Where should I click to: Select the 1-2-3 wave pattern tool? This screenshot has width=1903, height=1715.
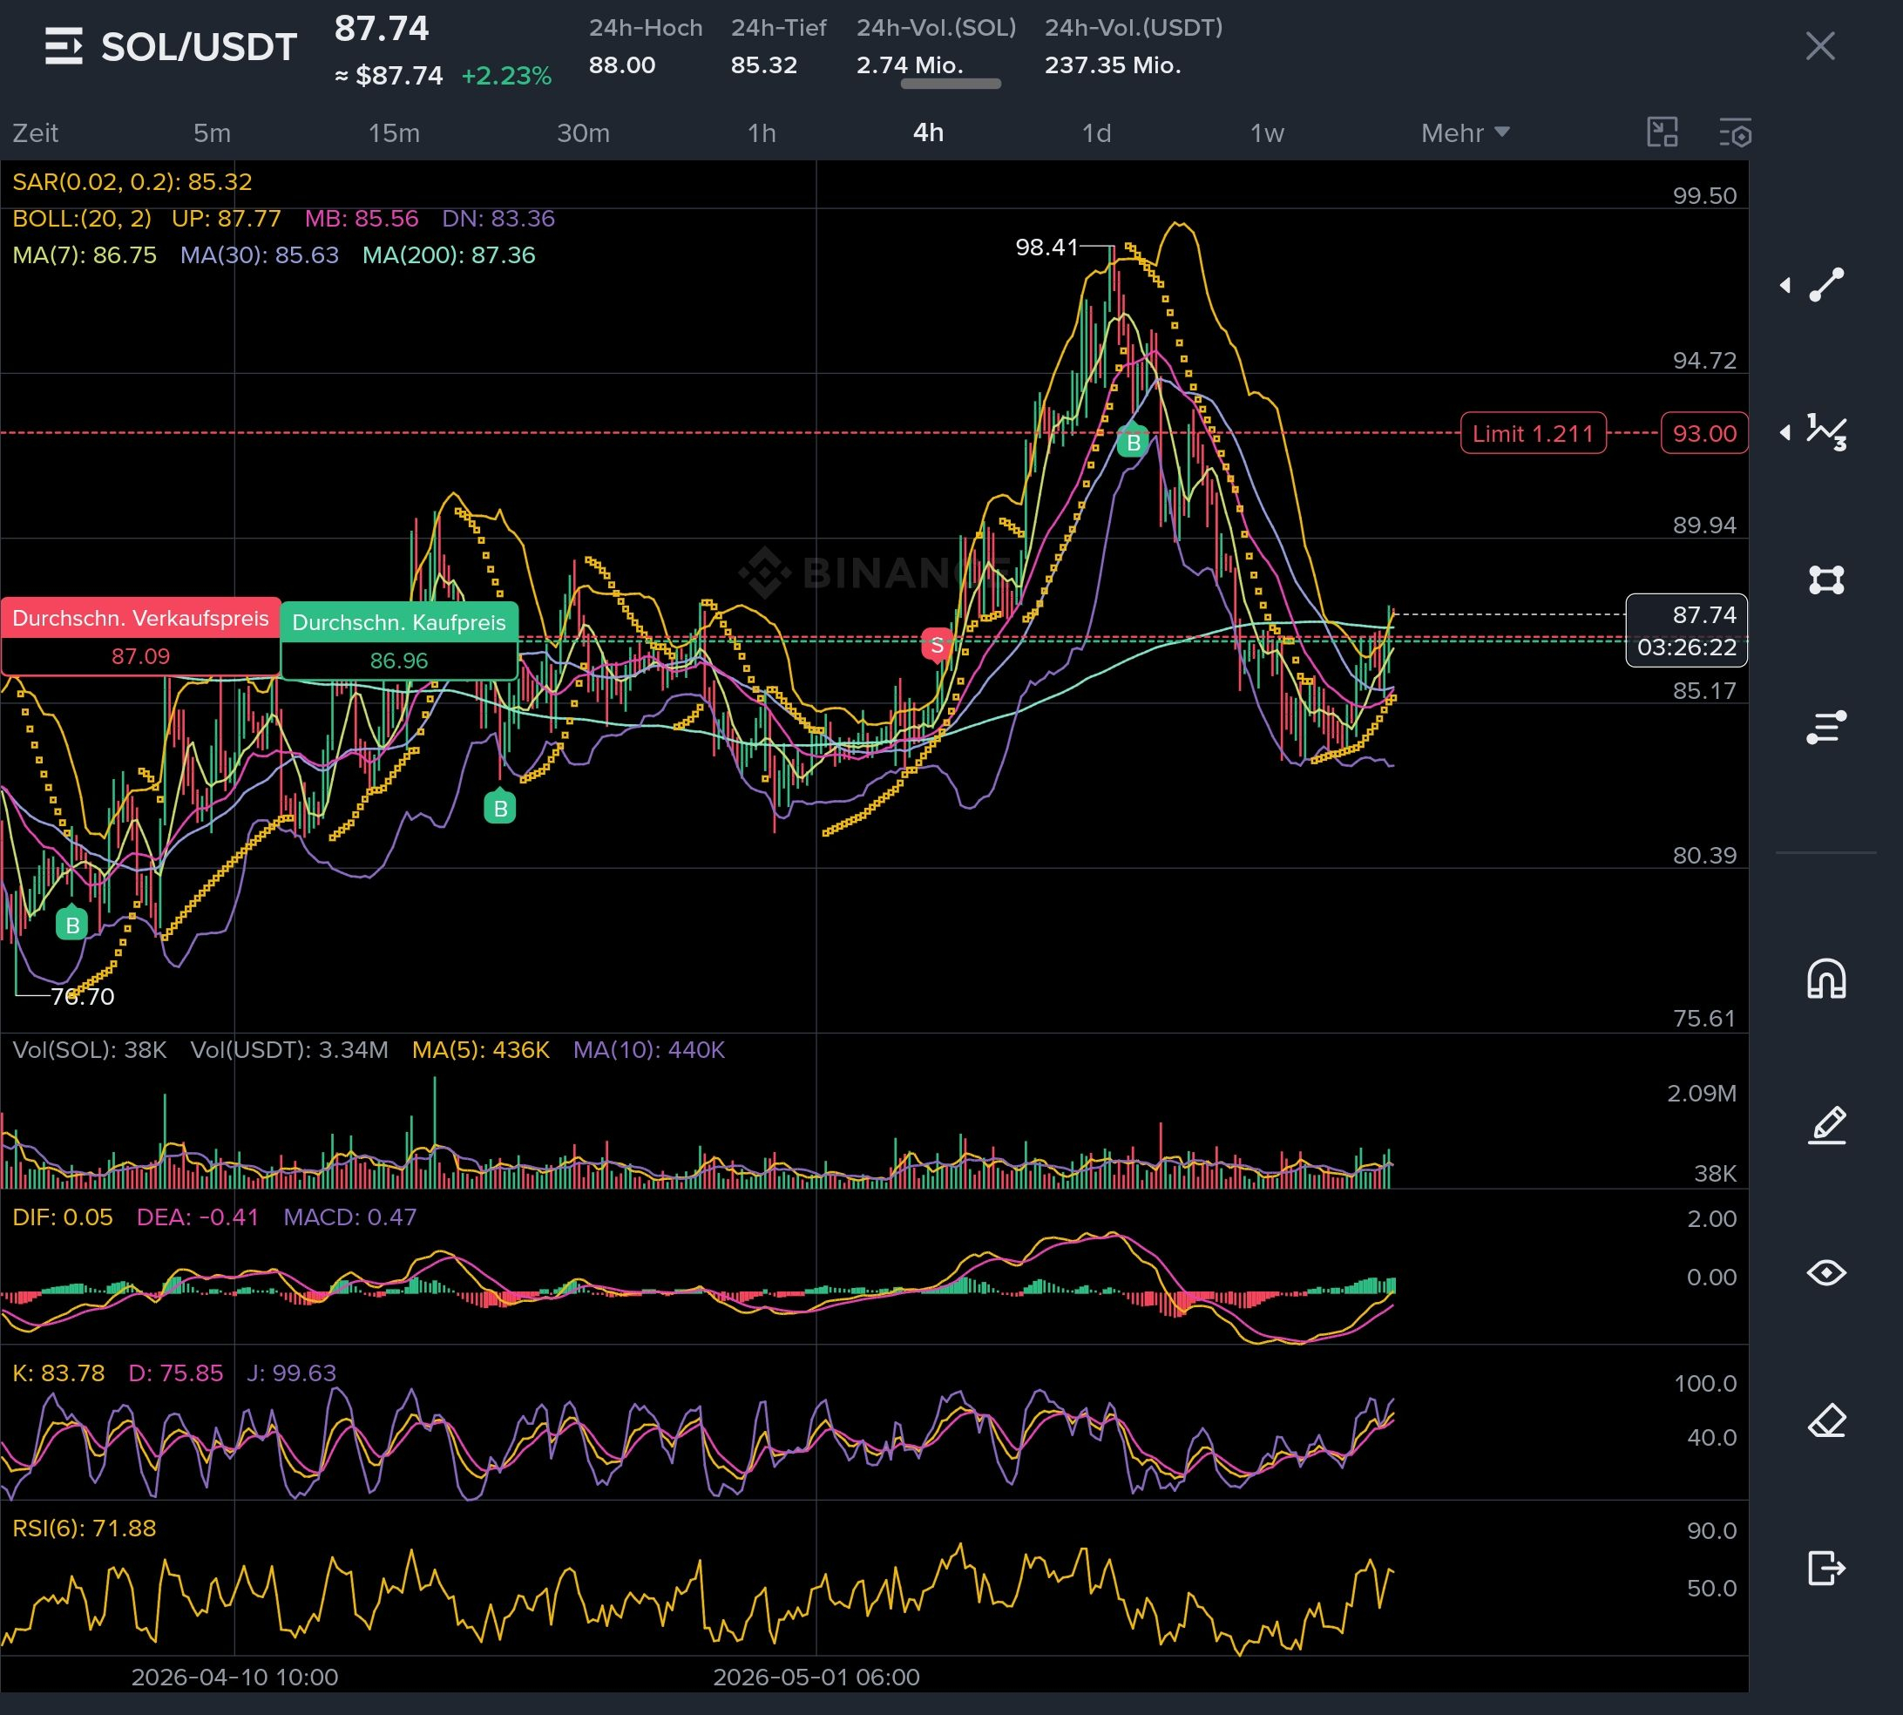1826,432
